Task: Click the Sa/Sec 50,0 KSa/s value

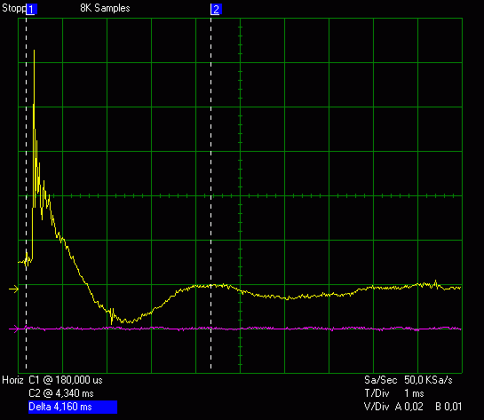Action: tap(408, 380)
